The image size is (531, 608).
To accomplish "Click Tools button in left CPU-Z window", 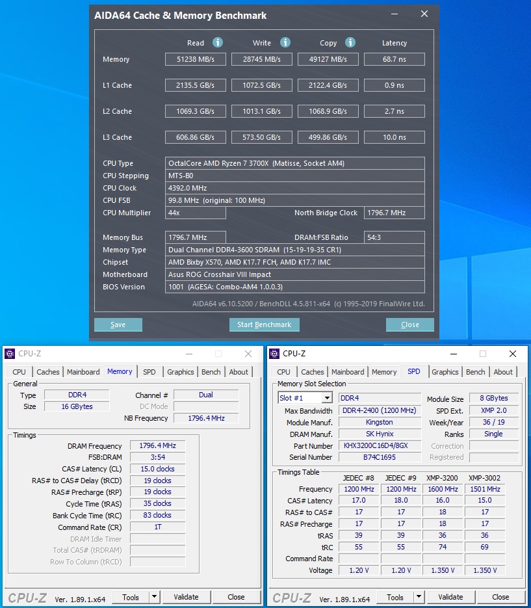I will coord(131,597).
